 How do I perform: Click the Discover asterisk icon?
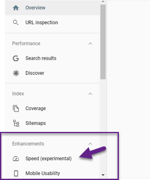pos(16,73)
